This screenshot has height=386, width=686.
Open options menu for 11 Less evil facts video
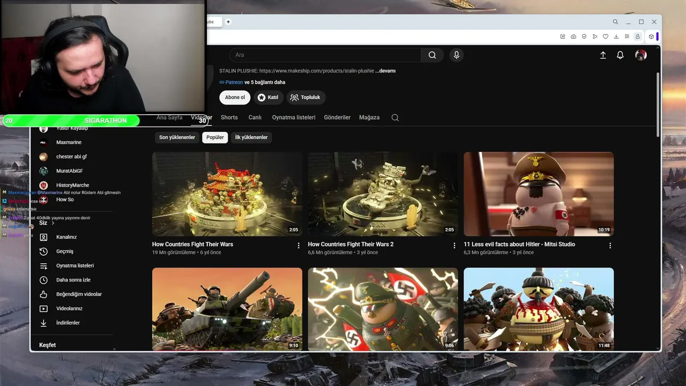pos(610,246)
